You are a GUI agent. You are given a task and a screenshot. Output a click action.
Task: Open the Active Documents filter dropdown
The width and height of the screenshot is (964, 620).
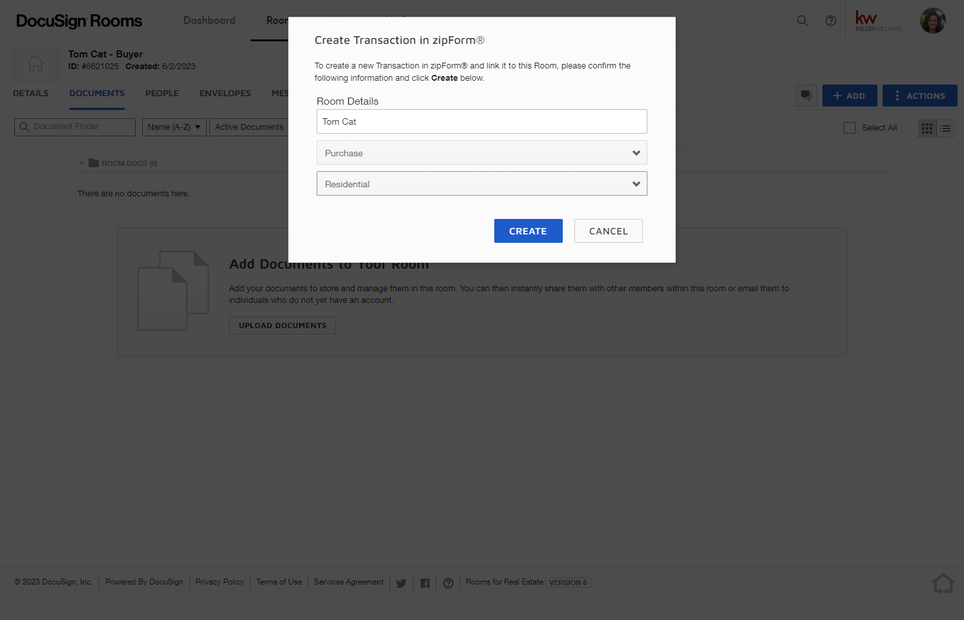(x=249, y=127)
